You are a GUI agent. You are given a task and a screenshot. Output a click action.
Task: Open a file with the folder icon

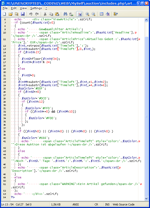click(x=11, y=14)
